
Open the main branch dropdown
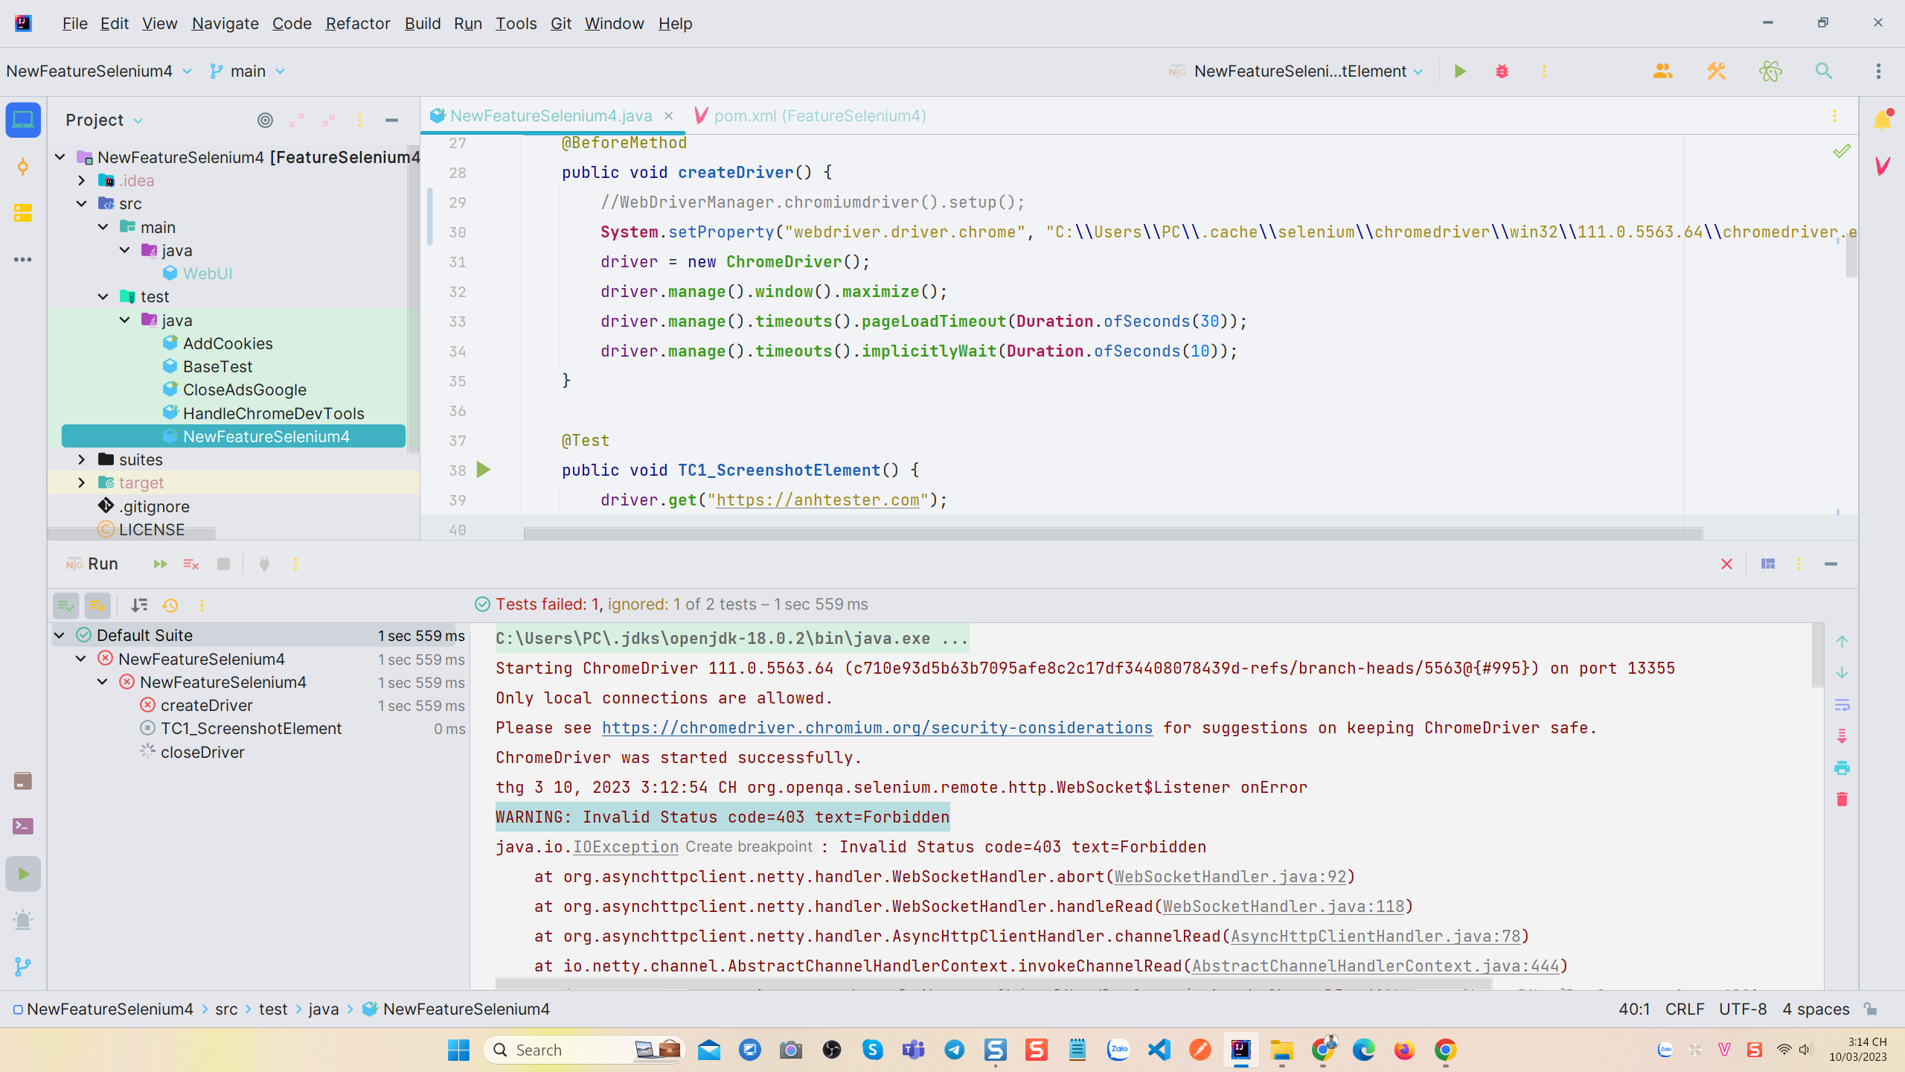tap(248, 71)
